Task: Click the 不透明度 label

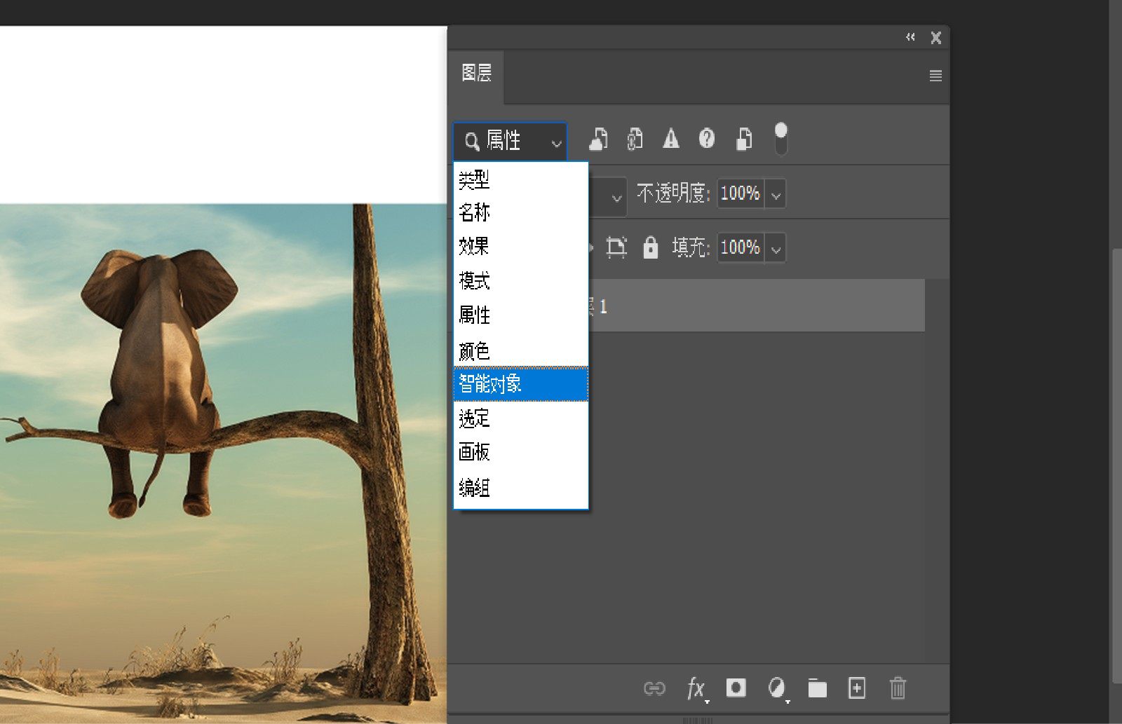Action: 673,193
